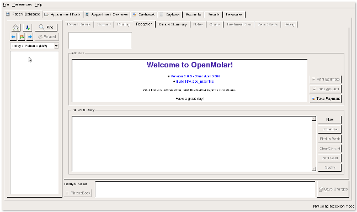Switch to the Accounts tab

(x=193, y=14)
